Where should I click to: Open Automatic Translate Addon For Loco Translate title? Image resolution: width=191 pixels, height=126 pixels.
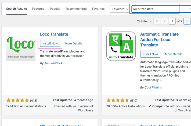pos(159,40)
